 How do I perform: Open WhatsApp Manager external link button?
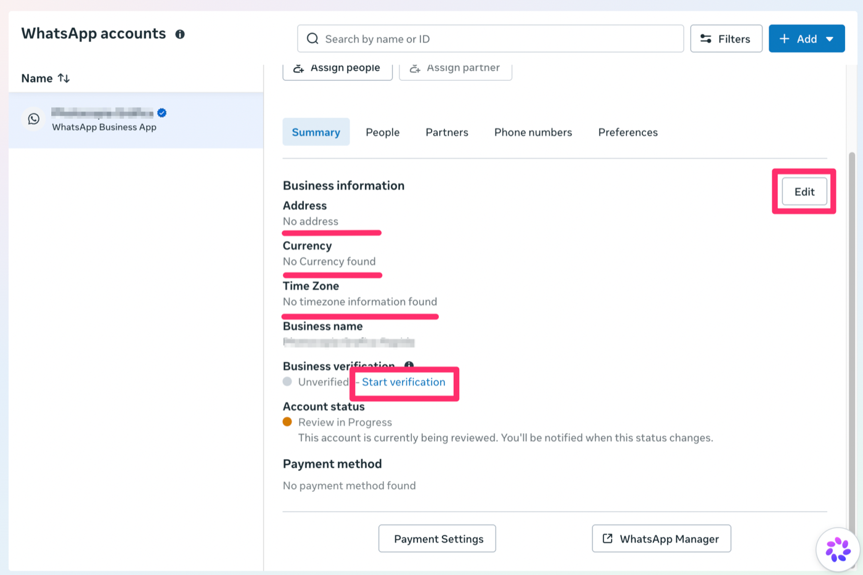click(661, 539)
